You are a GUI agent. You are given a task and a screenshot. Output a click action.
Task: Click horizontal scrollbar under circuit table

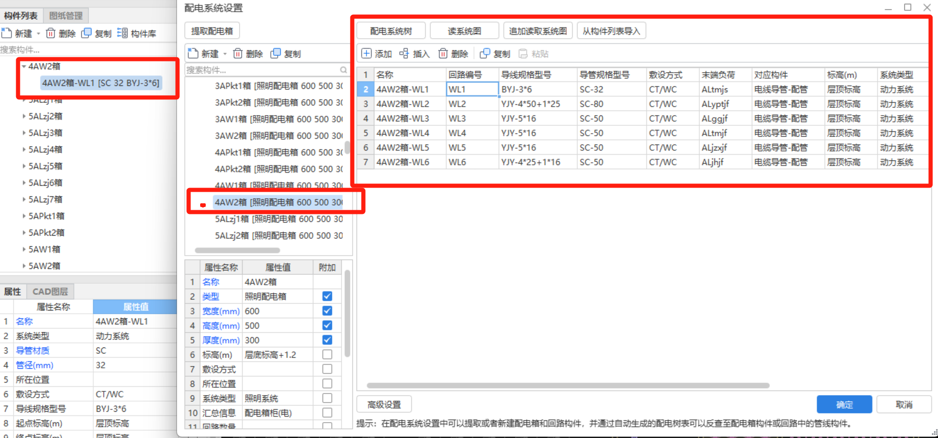point(568,385)
